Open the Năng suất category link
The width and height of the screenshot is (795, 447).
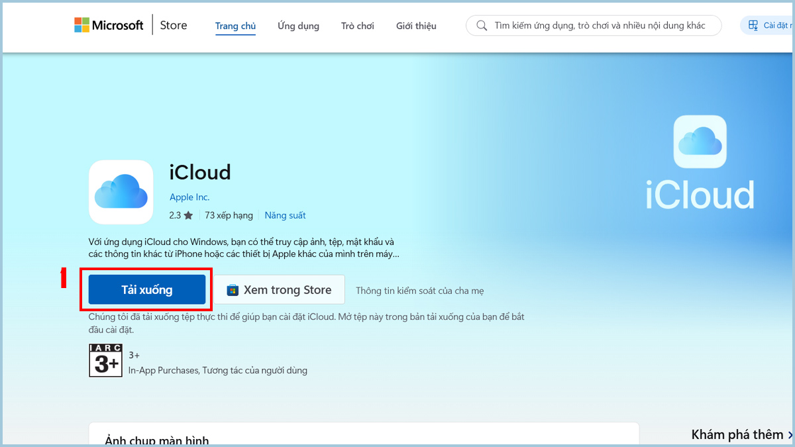click(x=285, y=215)
